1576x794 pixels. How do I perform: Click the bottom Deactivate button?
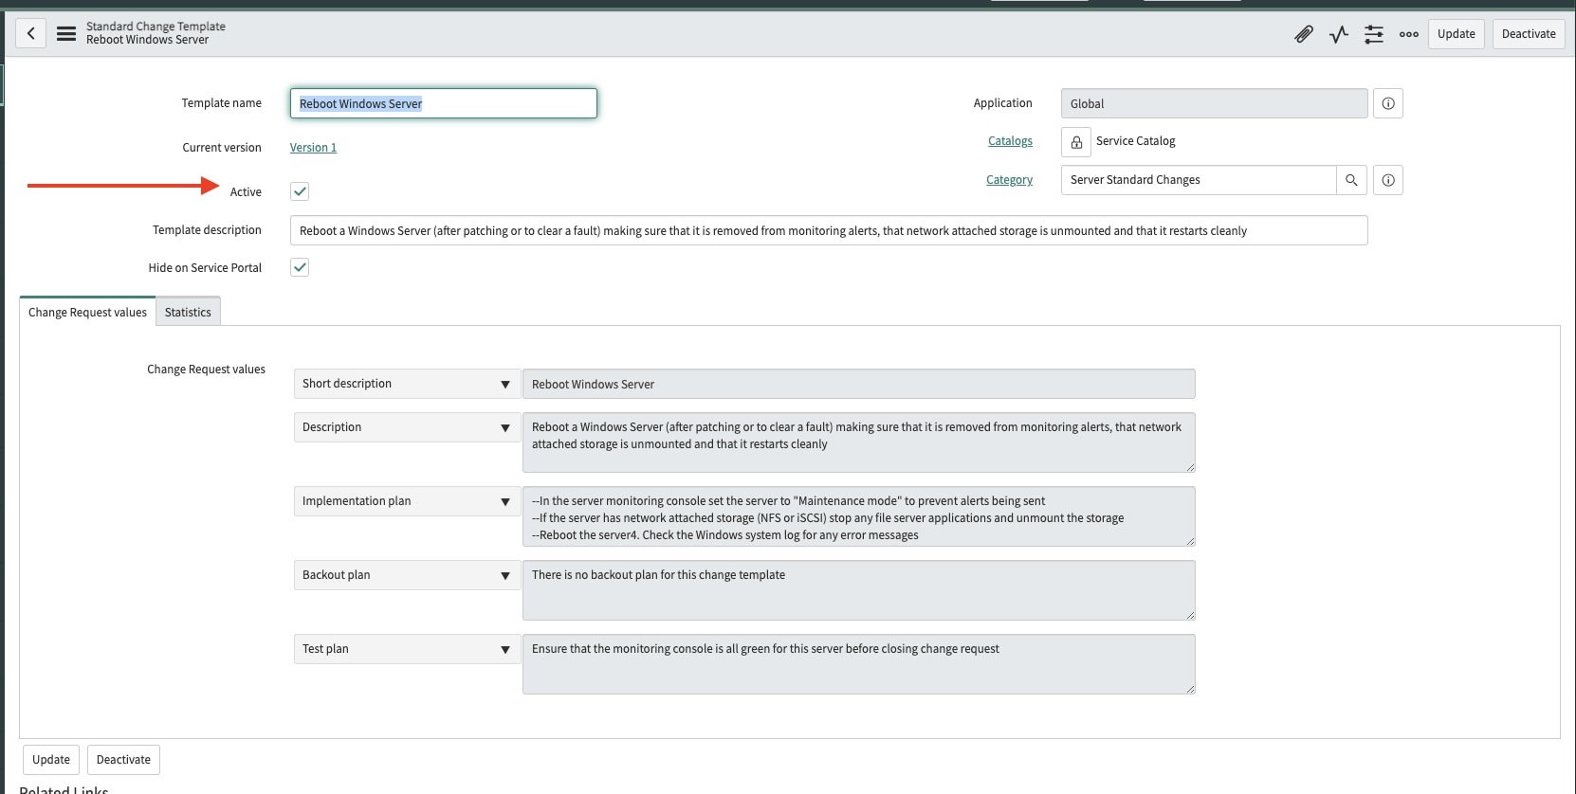pos(123,760)
